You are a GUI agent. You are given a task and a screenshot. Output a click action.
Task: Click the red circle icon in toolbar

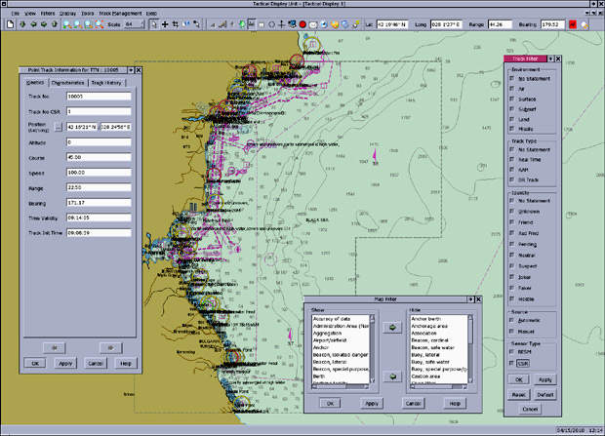[302, 22]
